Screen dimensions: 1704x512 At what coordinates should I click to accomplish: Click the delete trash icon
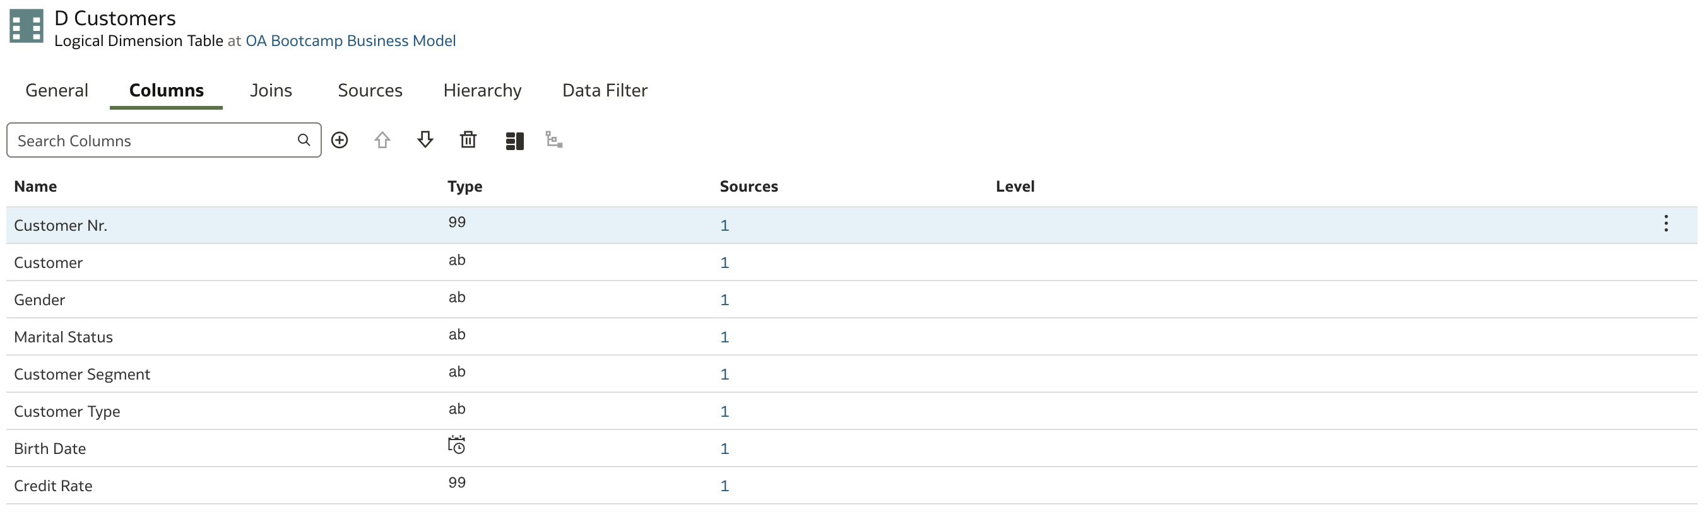[468, 139]
